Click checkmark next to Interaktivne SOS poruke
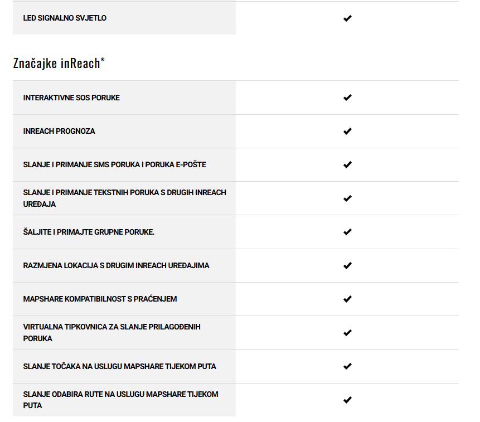Image resolution: width=480 pixels, height=422 pixels. (x=347, y=98)
